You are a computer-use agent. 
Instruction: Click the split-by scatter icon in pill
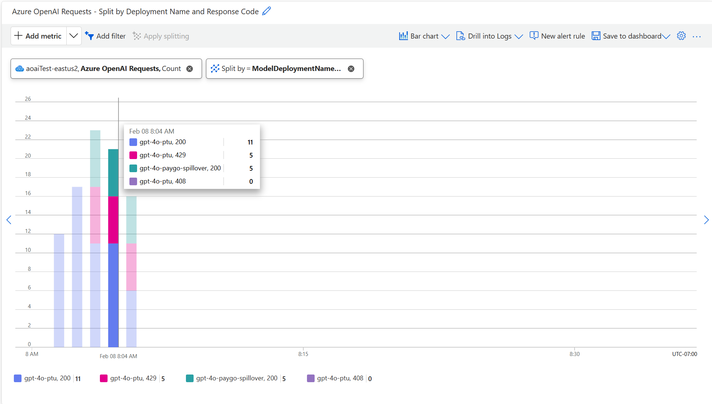click(215, 68)
